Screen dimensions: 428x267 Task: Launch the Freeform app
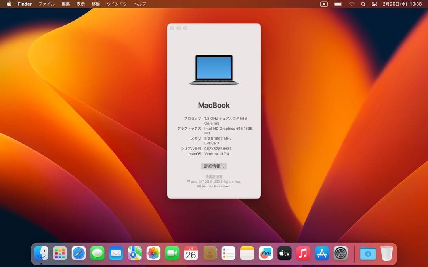coord(265,253)
